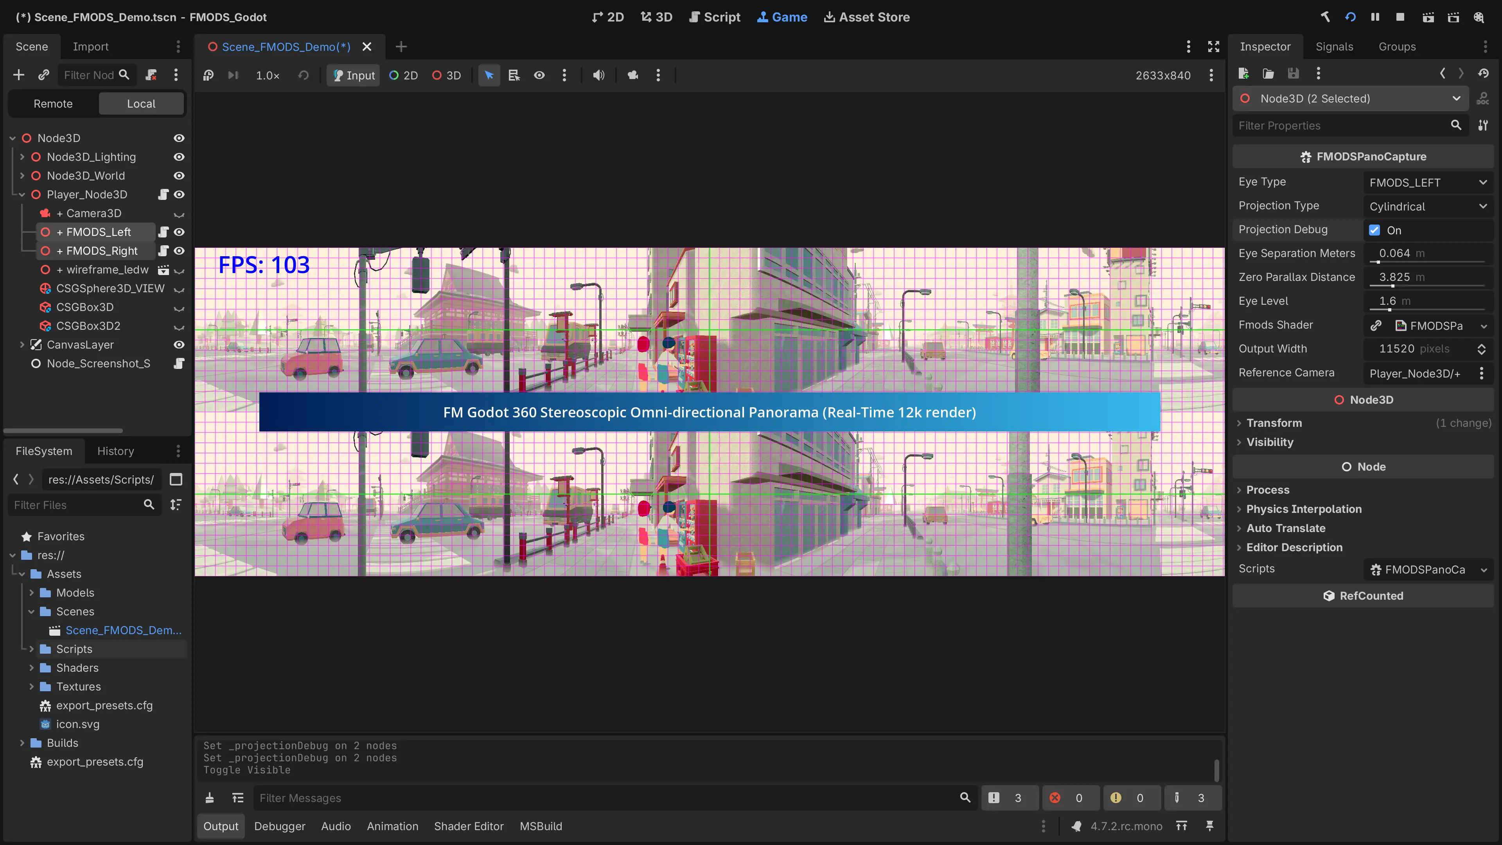Stop the running project
1502x845 pixels.
tap(1400, 17)
